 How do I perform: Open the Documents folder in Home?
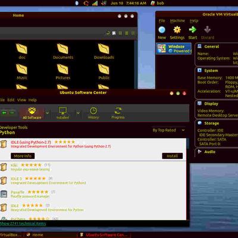pyautogui.click(x=63, y=52)
